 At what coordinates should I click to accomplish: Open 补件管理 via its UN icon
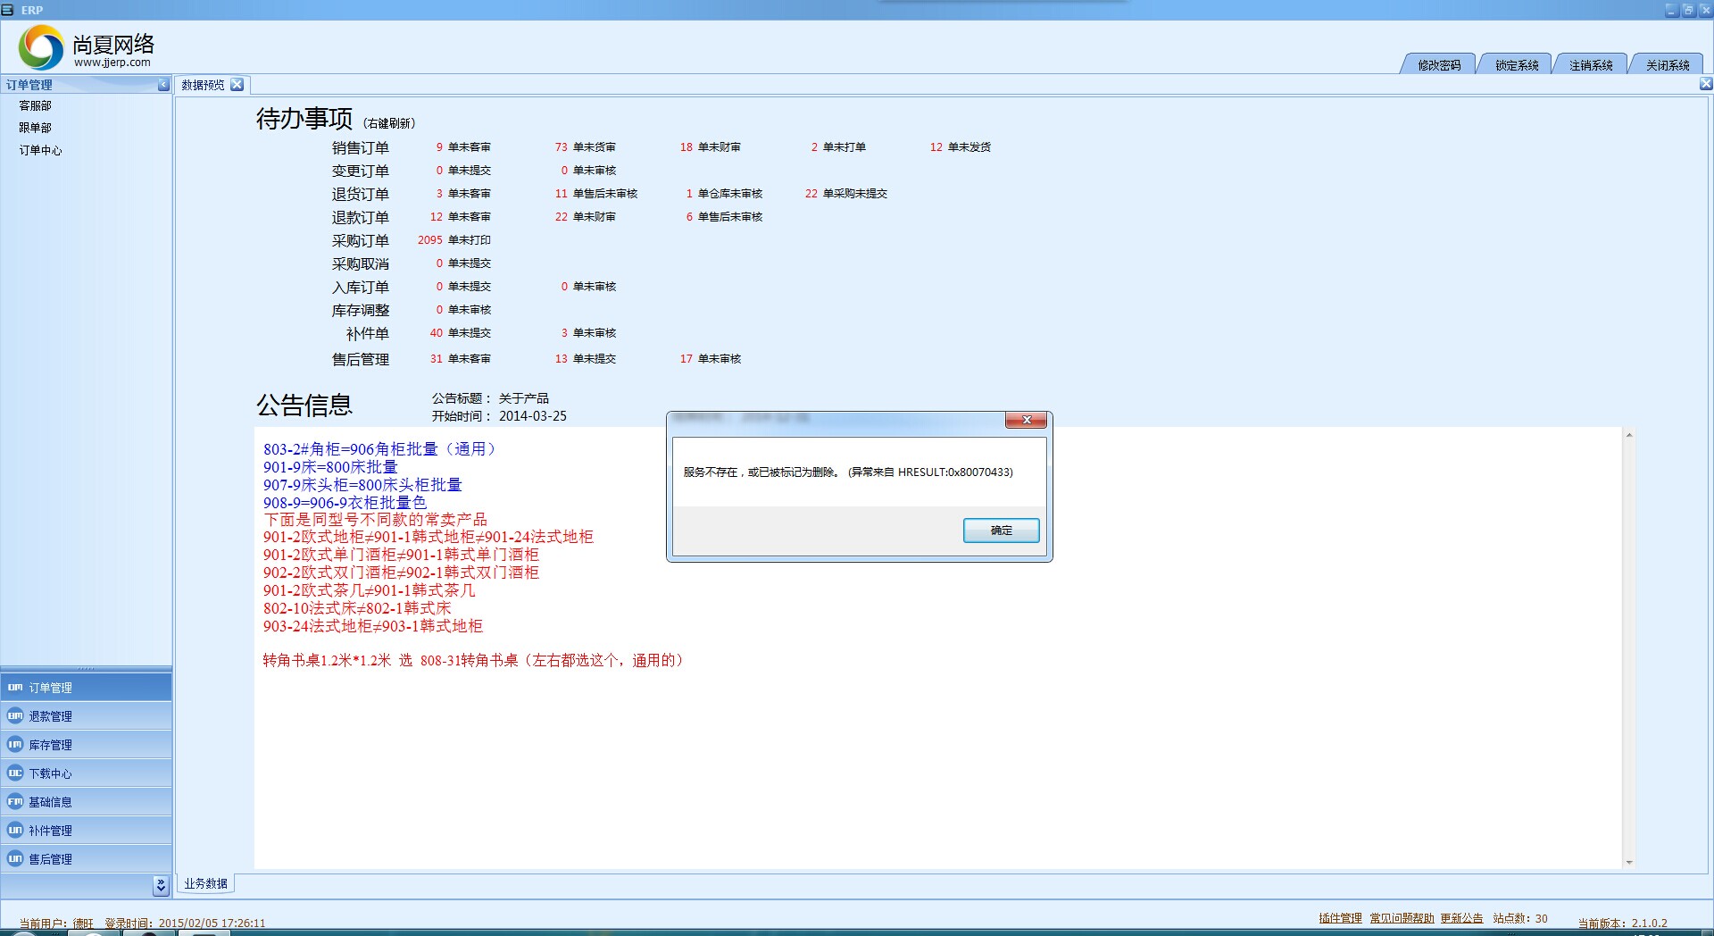tap(14, 830)
